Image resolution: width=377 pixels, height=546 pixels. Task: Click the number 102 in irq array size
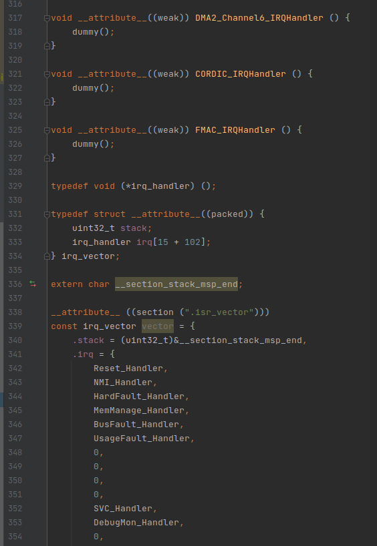pyautogui.click(x=192, y=242)
